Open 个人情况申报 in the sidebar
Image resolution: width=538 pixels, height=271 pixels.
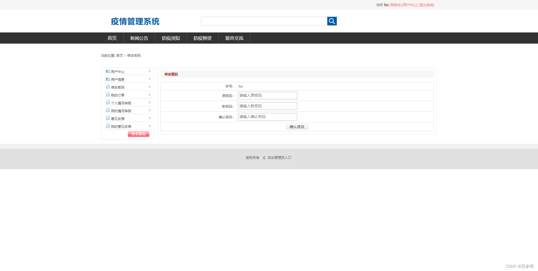121,103
